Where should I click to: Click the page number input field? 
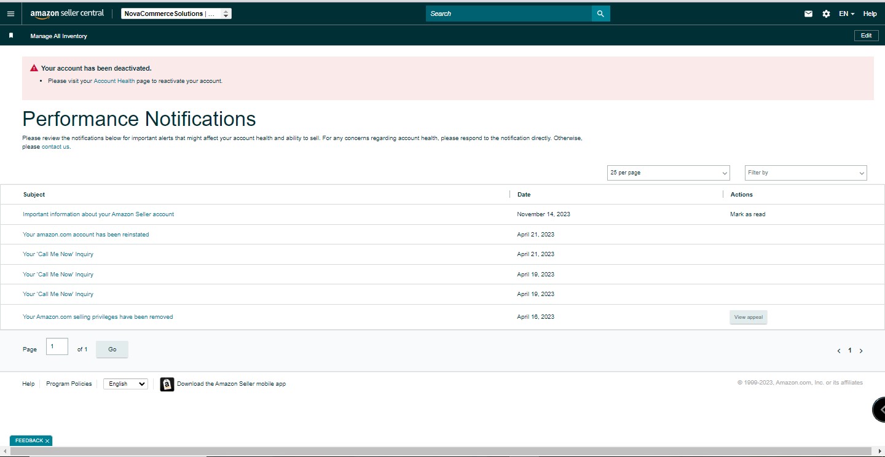pos(57,346)
